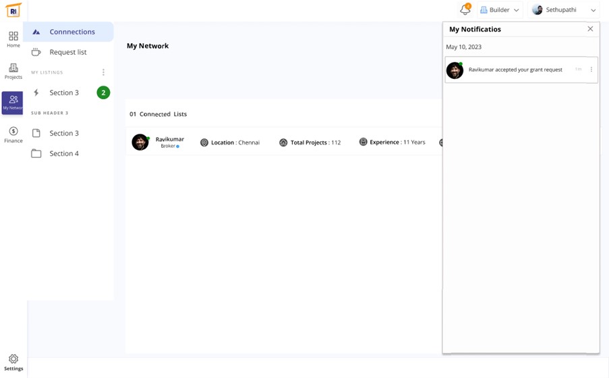
Task: Open My Listings three-dot options
Action: point(103,72)
